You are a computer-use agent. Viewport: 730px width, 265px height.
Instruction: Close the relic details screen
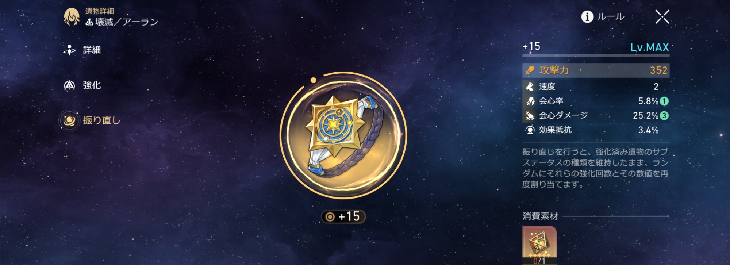coord(662,17)
